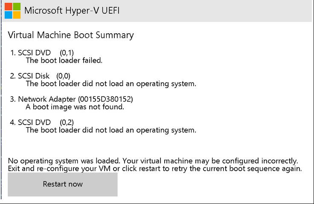The image size is (314, 204).
Task: Click the Virtual Machine Boot Summary heading
Action: tap(71, 35)
